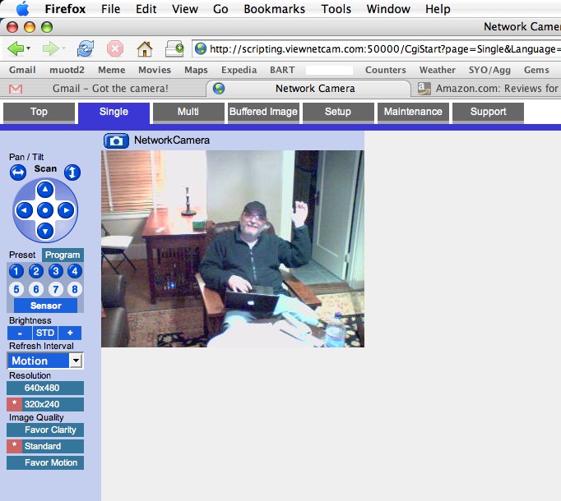This screenshot has height=501, width=561.
Task: Select 640x480 resolution option
Action: pyautogui.click(x=45, y=388)
